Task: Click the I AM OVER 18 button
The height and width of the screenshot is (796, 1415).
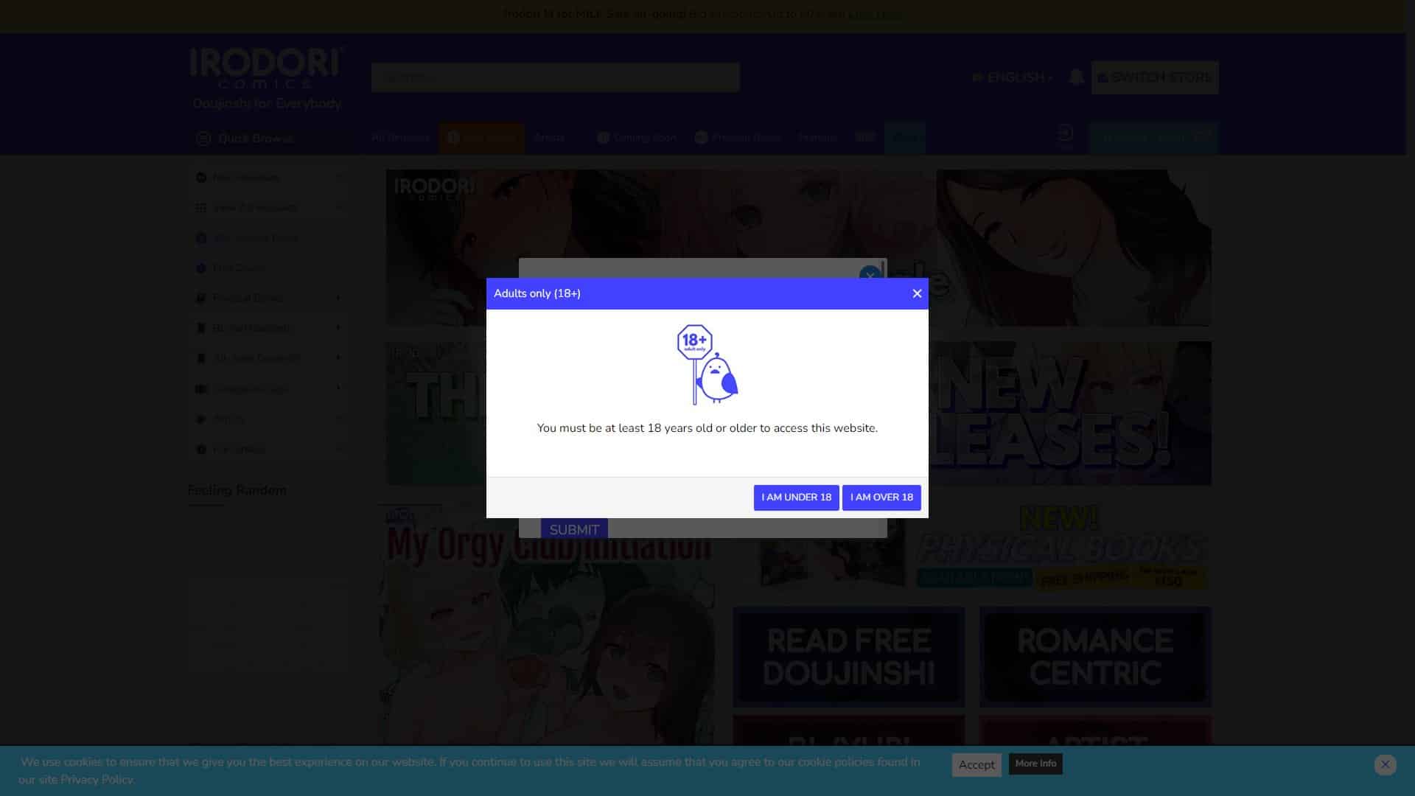Action: tap(881, 497)
